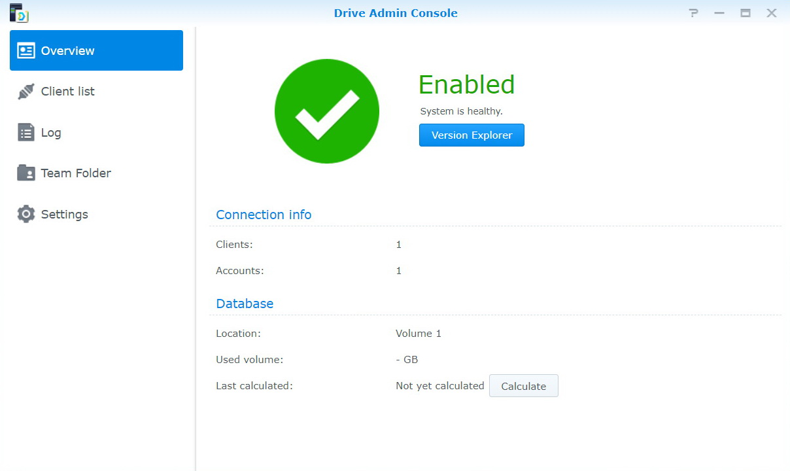Close the Drive Admin Console window
Viewport: 790px width, 471px height.
tap(772, 13)
